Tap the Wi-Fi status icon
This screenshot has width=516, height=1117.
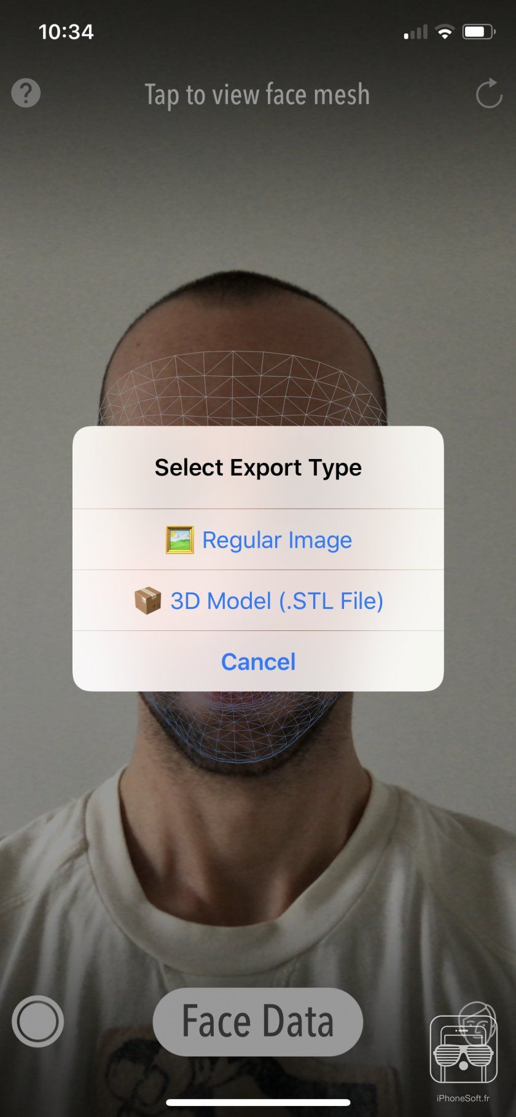(x=444, y=32)
